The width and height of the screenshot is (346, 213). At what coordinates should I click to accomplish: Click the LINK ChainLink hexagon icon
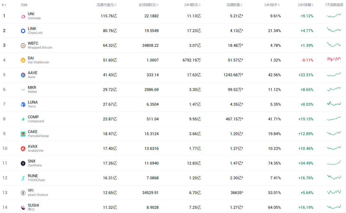point(23,31)
